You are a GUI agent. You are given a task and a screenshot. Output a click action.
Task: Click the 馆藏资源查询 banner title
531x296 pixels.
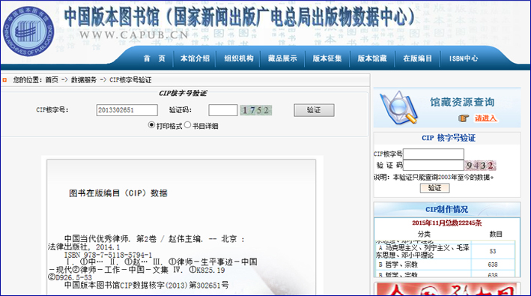(462, 102)
